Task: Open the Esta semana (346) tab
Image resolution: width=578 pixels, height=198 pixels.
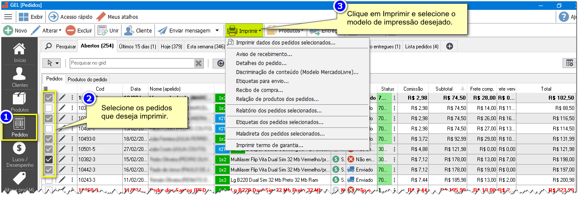Action: click(x=205, y=46)
